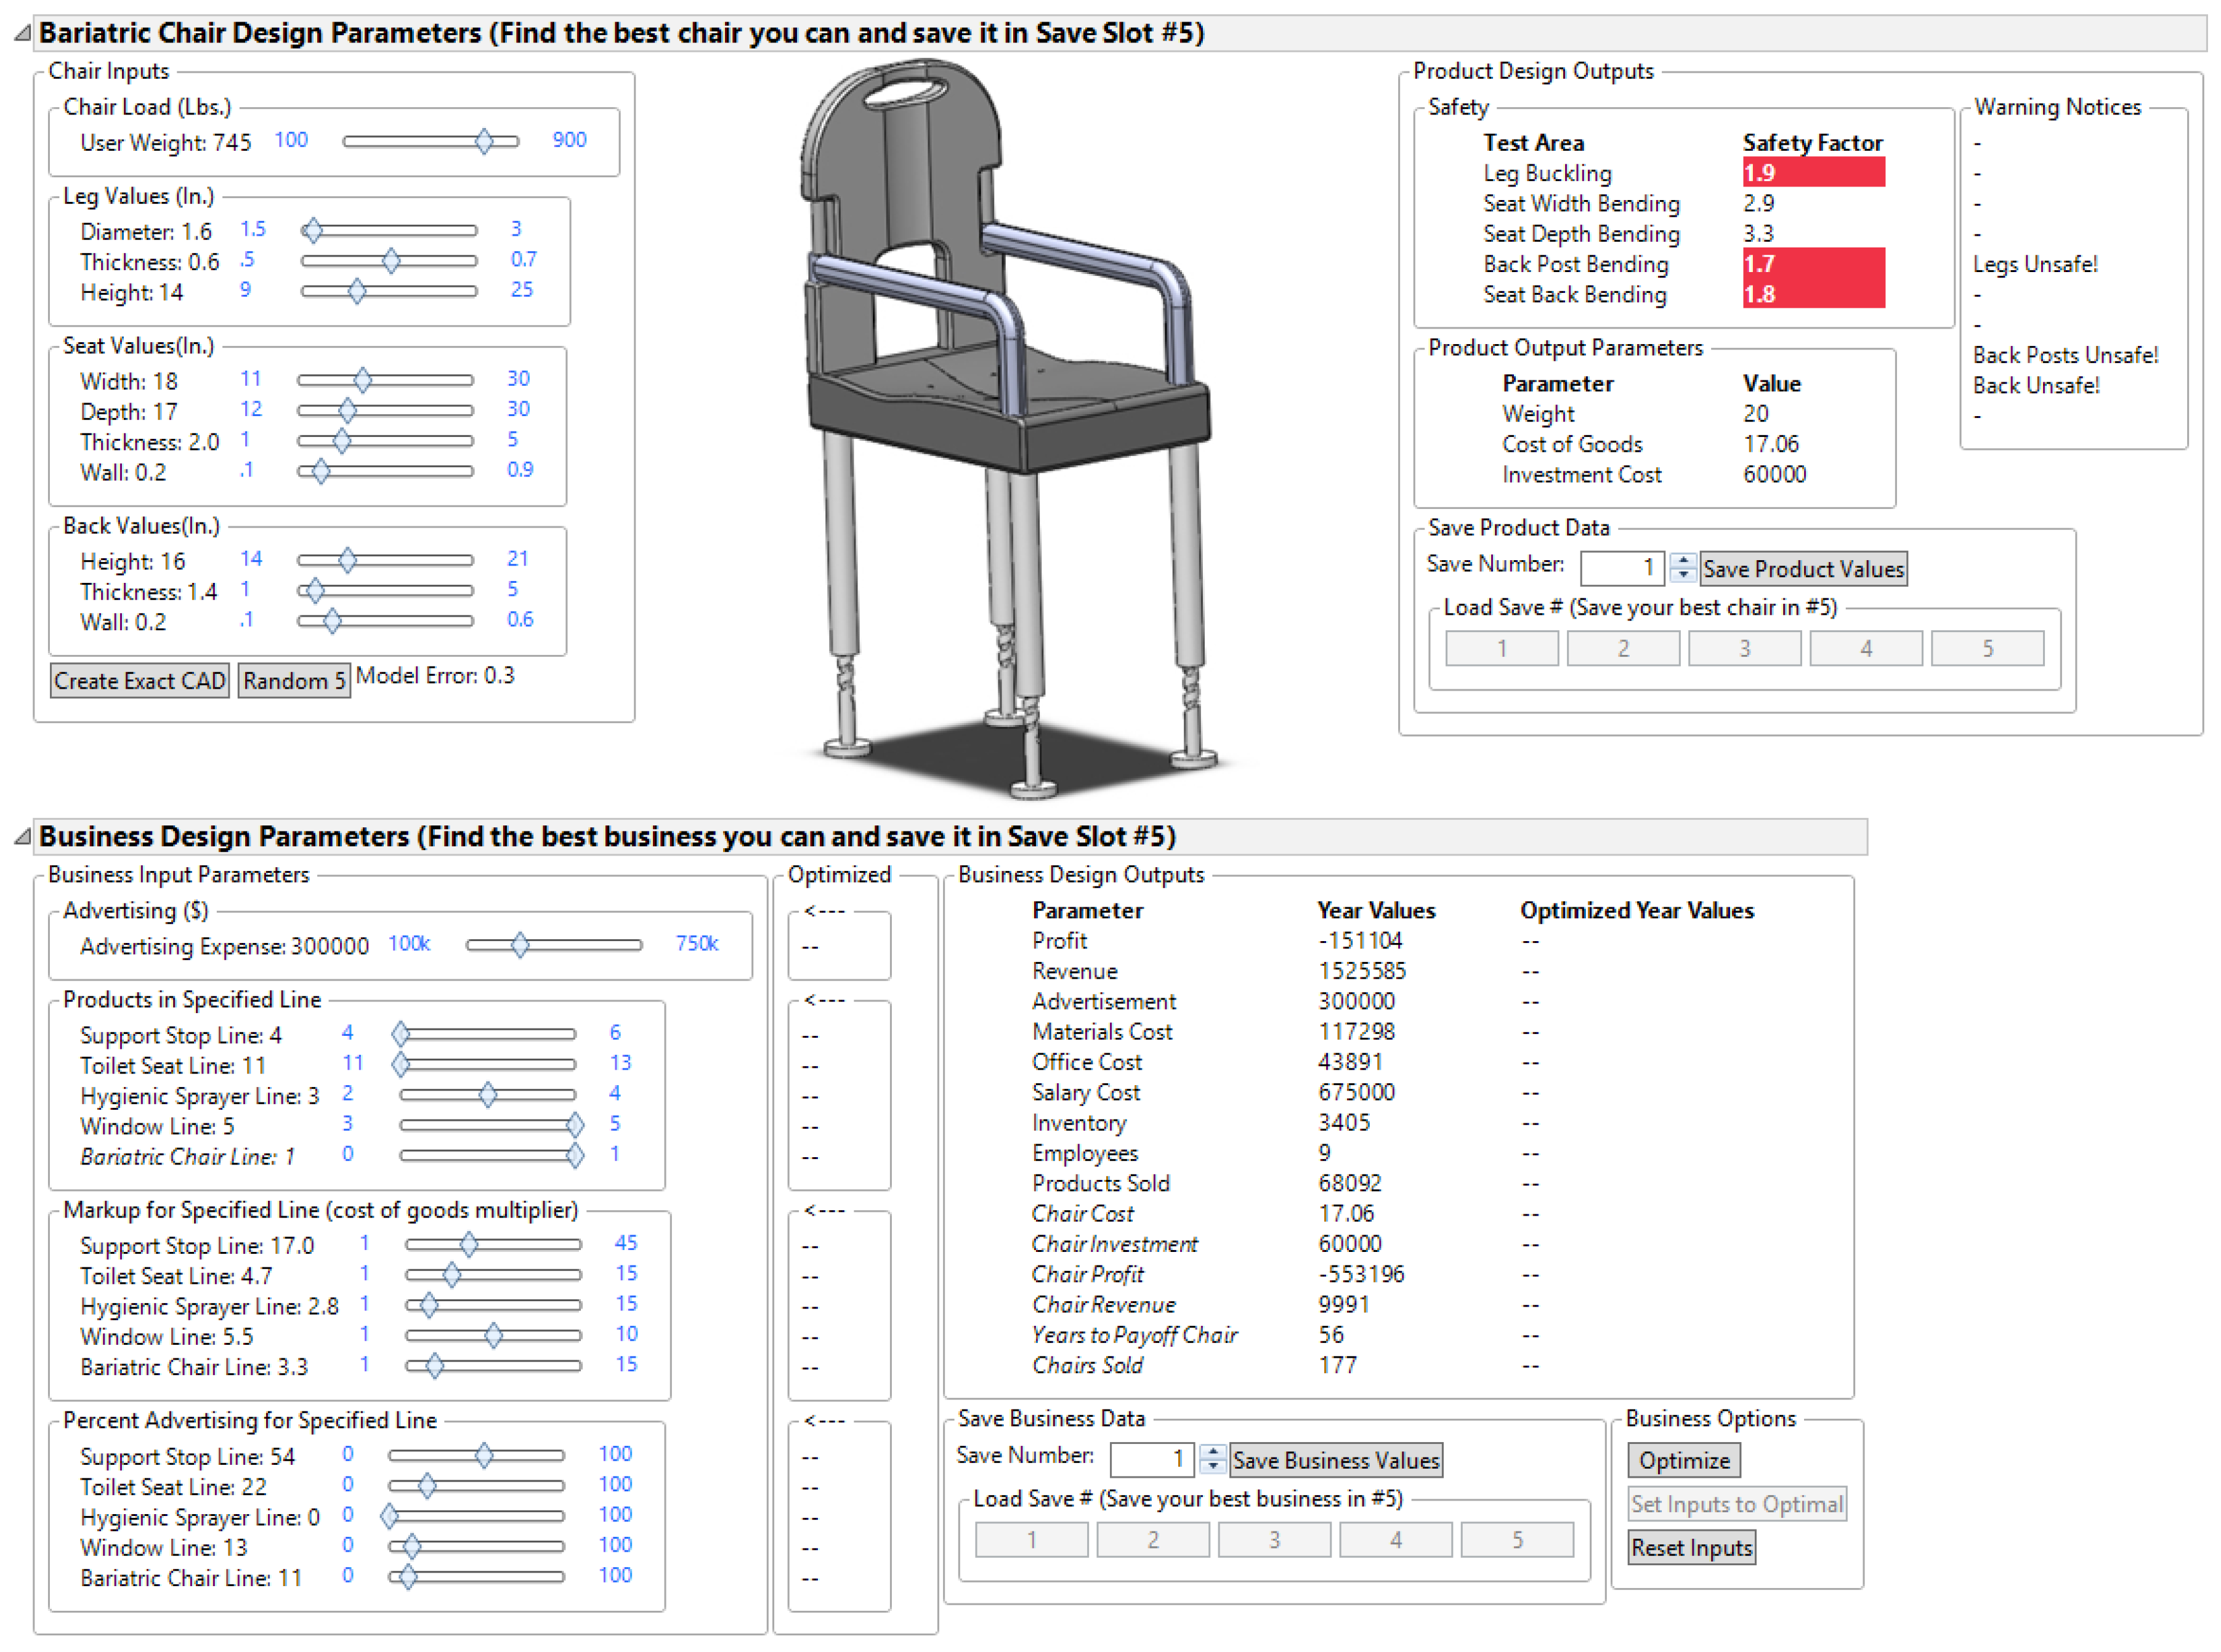Adjust Bariatric Chair Line percent advertising slider

[x=476, y=1577]
